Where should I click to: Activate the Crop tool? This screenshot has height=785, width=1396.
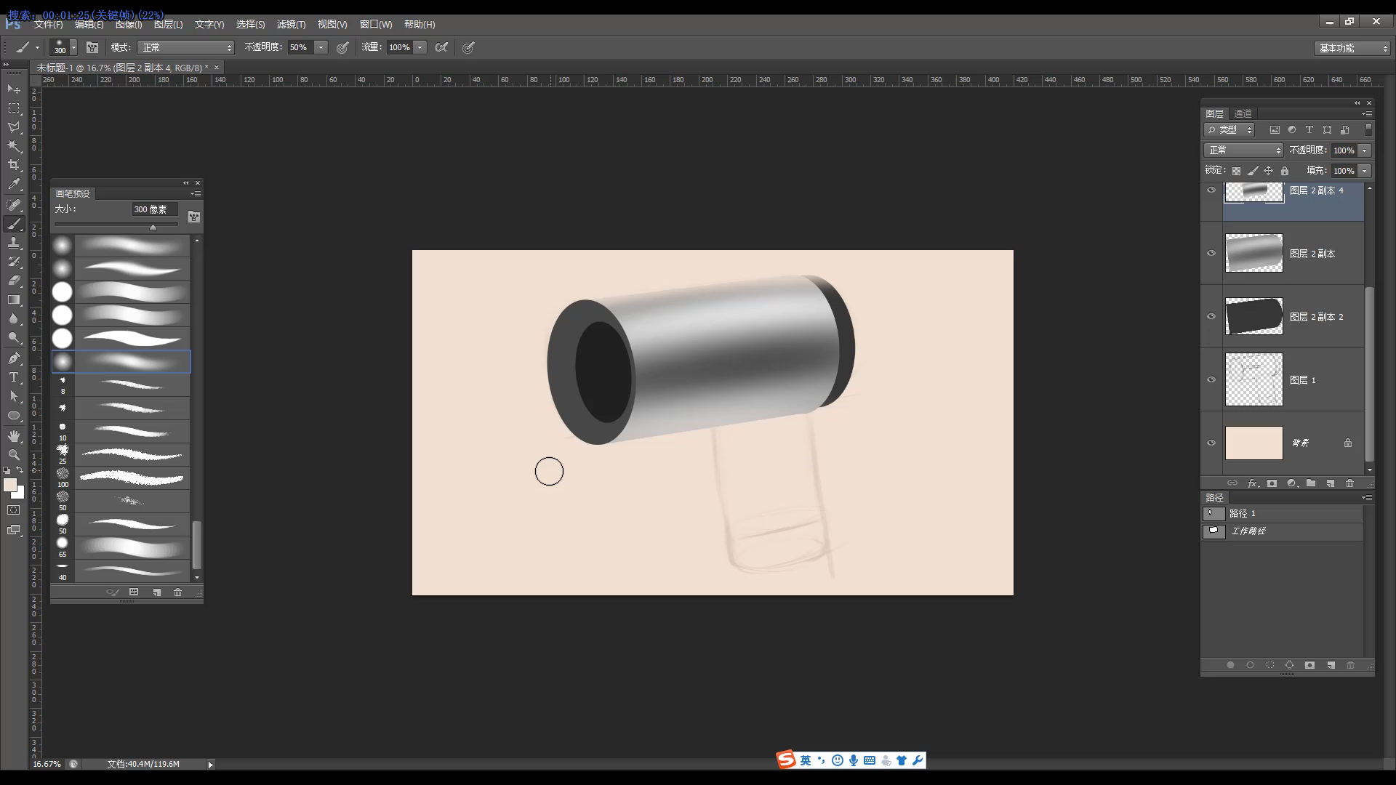pyautogui.click(x=14, y=165)
